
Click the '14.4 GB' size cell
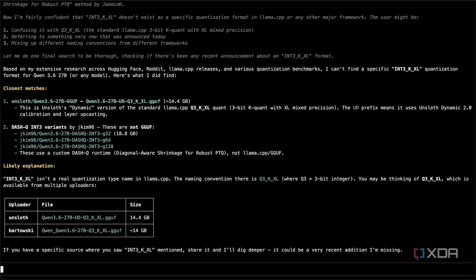pyautogui.click(x=140, y=217)
